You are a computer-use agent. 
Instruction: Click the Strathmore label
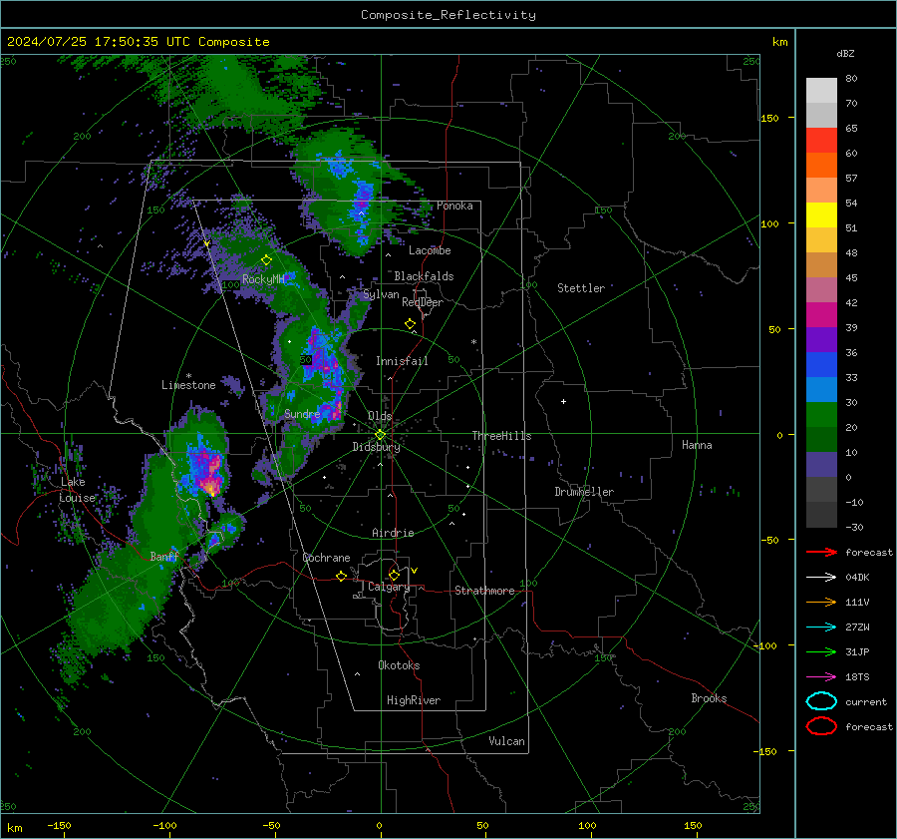click(484, 591)
